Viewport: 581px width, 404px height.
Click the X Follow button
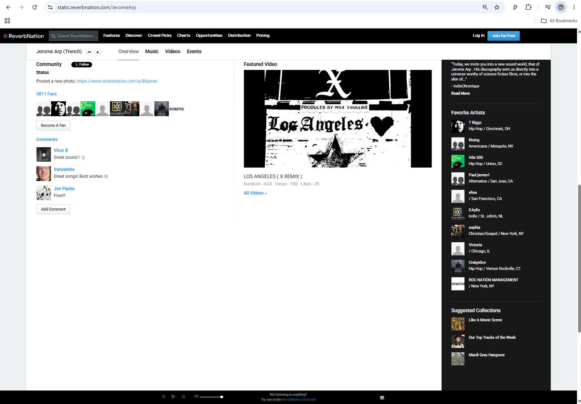(x=81, y=64)
